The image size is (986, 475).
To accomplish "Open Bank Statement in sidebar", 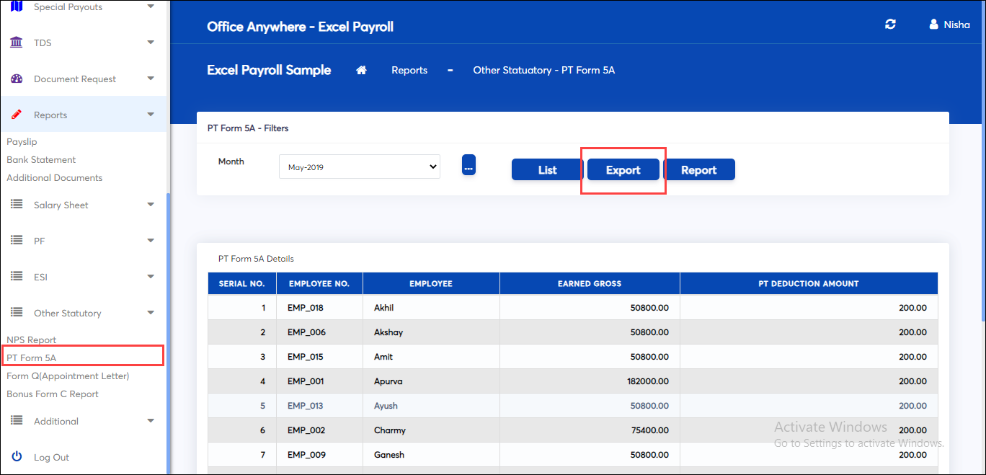I will point(41,160).
